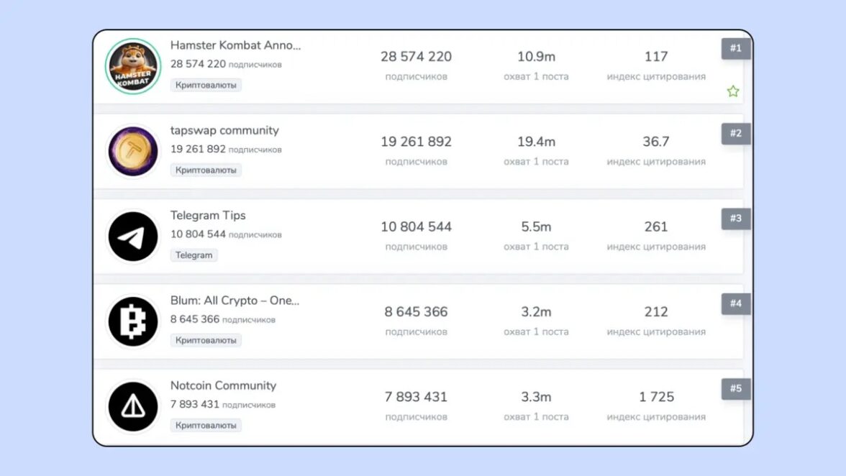Click the tapswap community coin avatar
The width and height of the screenshot is (846, 476).
click(x=133, y=152)
